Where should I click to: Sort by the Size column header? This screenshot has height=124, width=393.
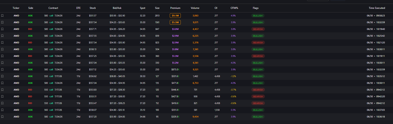point(157,8)
